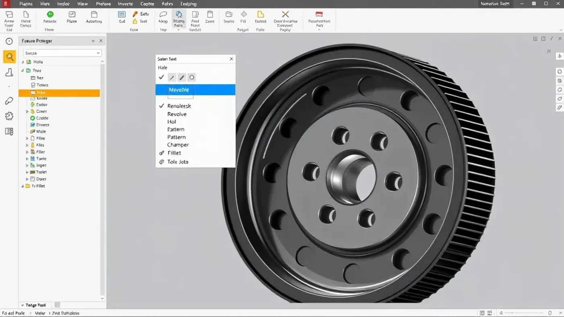Pin the feature manager panel
The width and height of the screenshot is (564, 317).
93,41
